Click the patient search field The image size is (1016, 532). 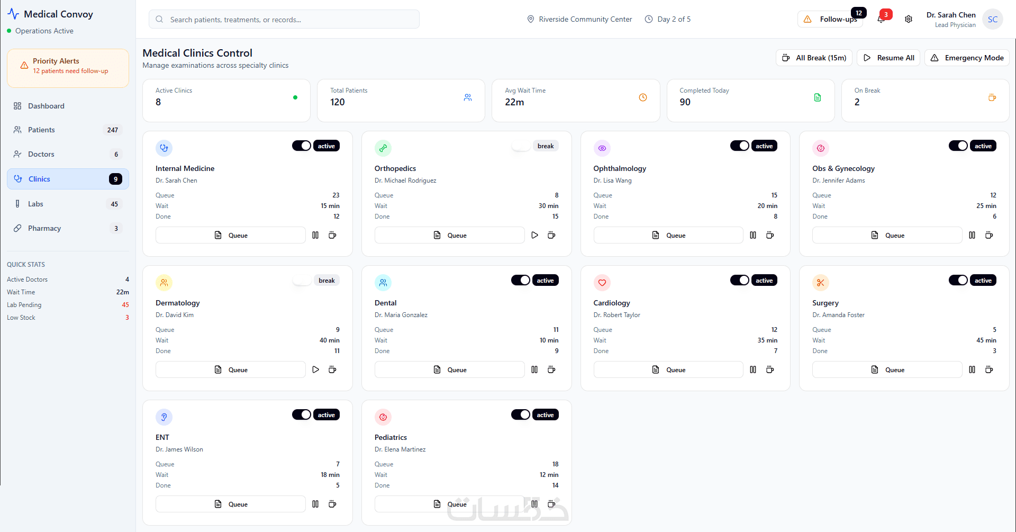[x=284, y=19]
